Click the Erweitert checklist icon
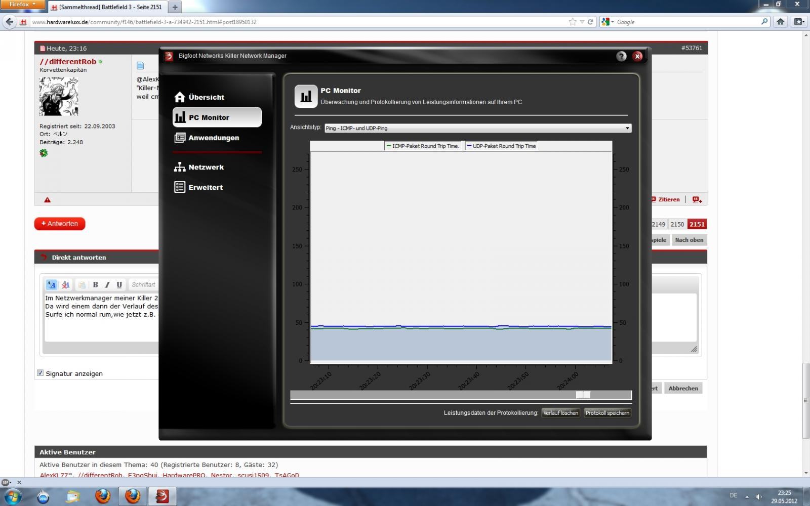The image size is (810, 506). [x=180, y=187]
